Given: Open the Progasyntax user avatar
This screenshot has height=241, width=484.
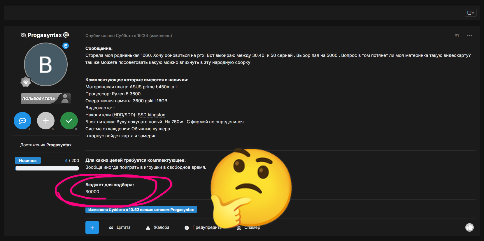Looking at the screenshot, I should point(46,64).
